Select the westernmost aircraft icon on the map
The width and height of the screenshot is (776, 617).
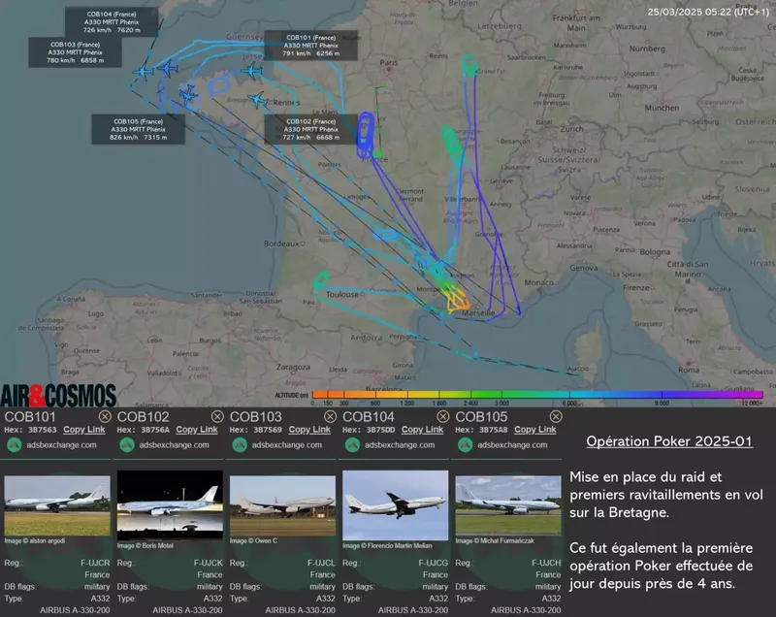click(x=145, y=71)
